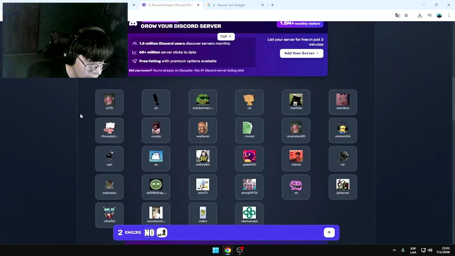This screenshot has width=455, height=256.
Task: Select the :thorysist: white bear emoji
Action: [109, 130]
